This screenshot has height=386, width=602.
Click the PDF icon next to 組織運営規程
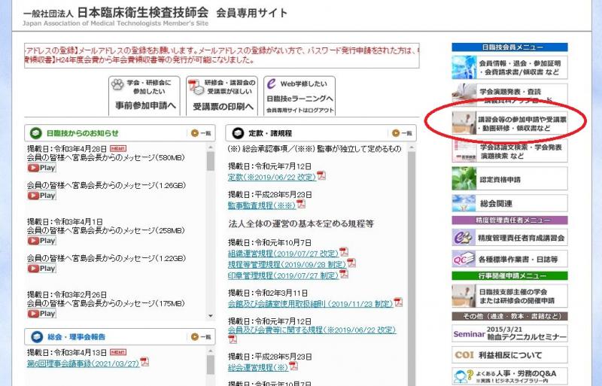(344, 253)
